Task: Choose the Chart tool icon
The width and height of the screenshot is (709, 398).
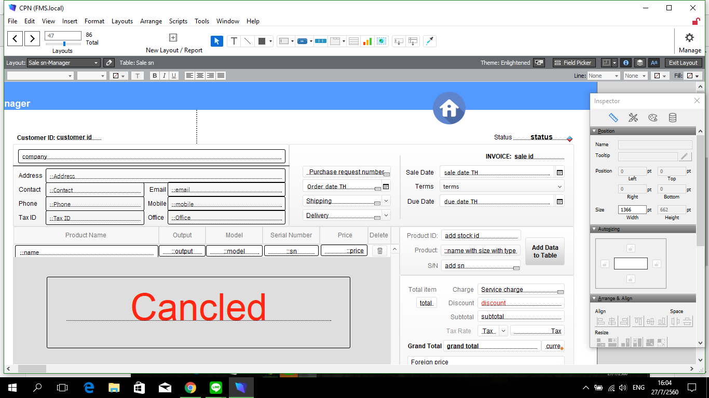Action: click(x=367, y=41)
